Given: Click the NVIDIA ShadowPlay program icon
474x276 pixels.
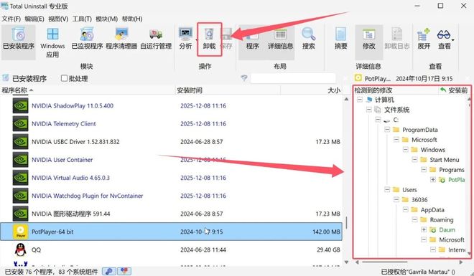Looking at the screenshot, I should click(x=20, y=105).
